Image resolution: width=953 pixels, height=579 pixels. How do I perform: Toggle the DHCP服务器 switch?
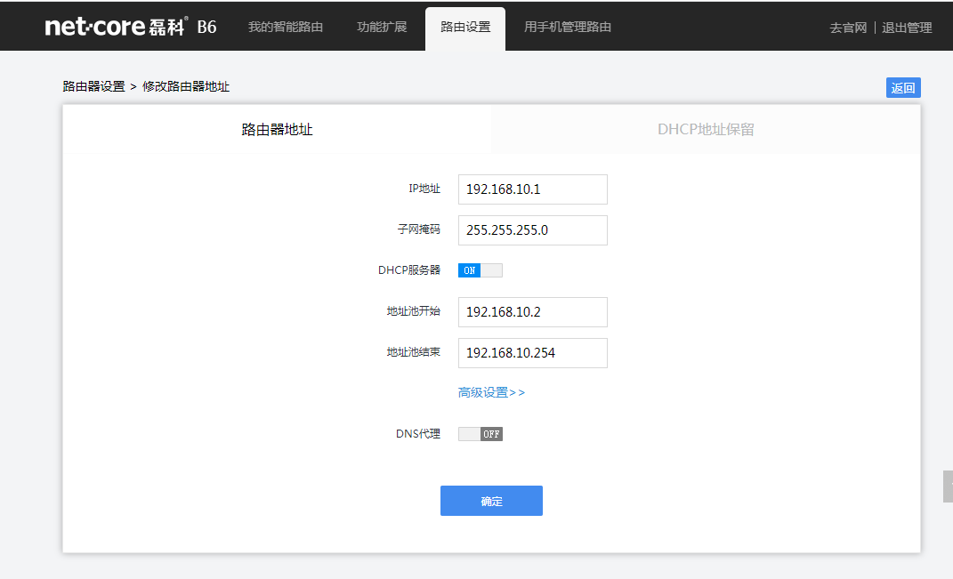481,270
